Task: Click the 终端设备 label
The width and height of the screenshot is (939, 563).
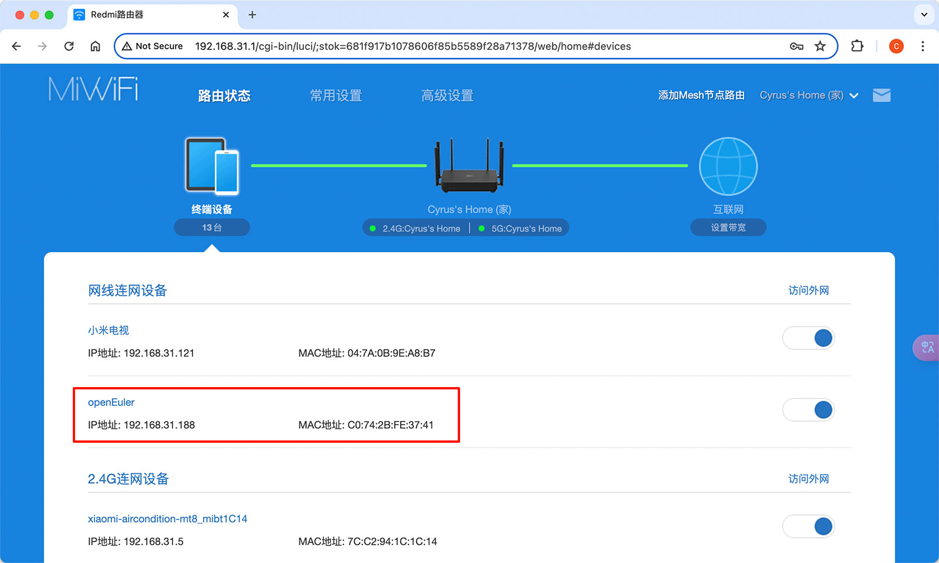Action: tap(212, 209)
